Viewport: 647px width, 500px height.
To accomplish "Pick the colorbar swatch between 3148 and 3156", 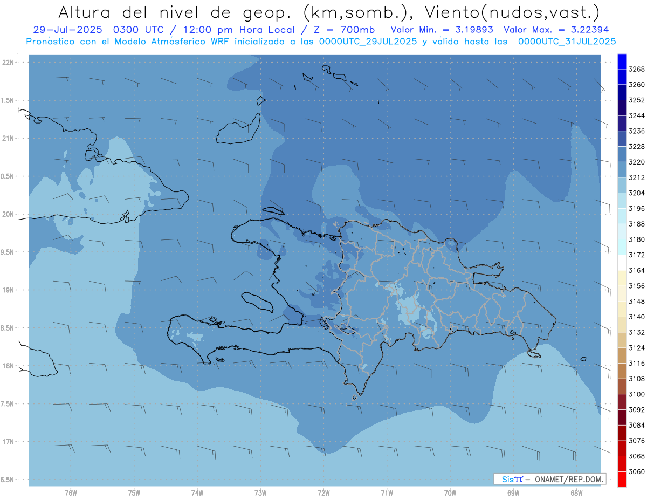I will tap(622, 293).
